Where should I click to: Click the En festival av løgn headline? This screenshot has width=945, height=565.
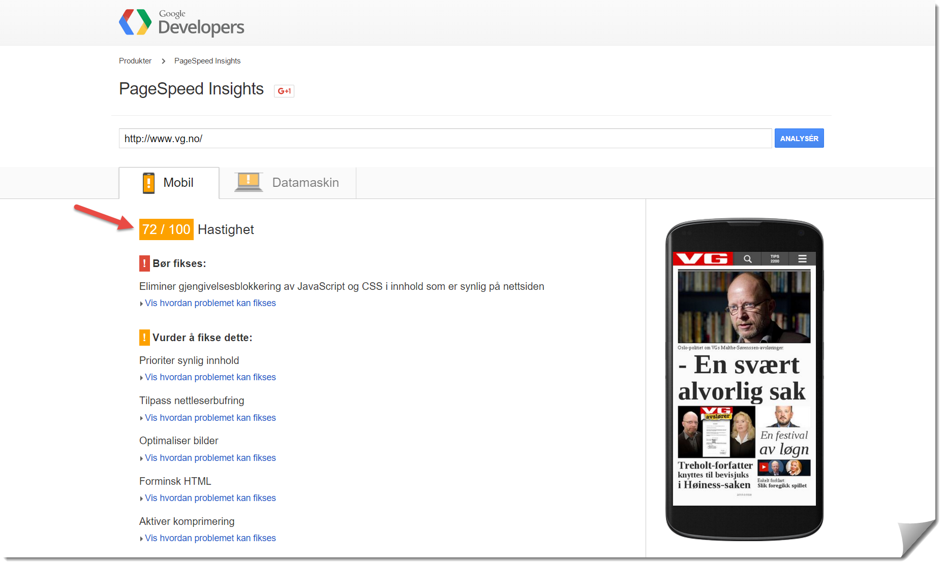tap(784, 443)
